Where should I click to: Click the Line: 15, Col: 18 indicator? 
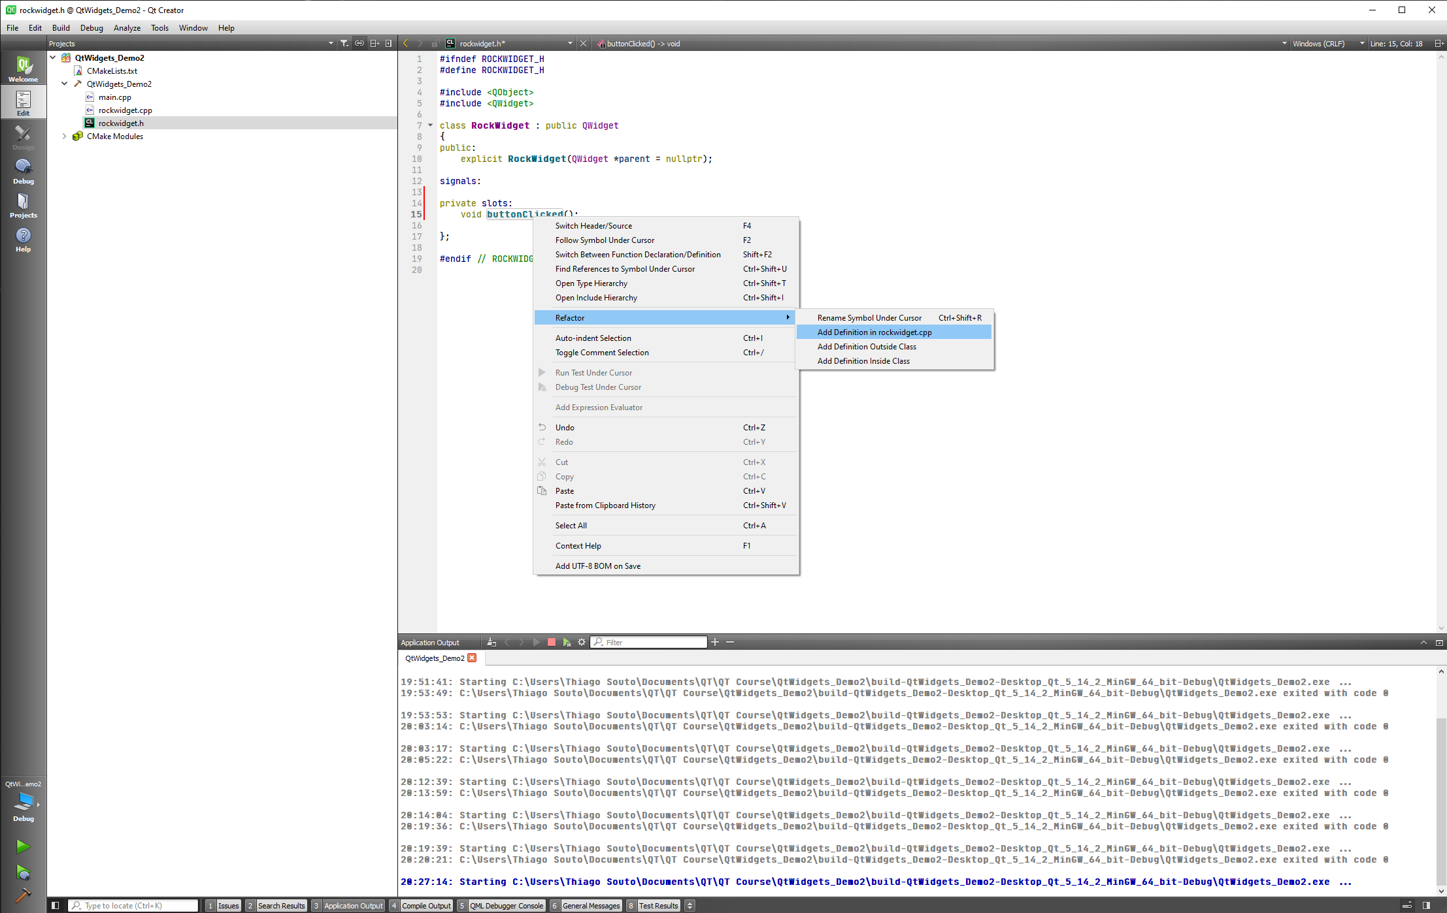coord(1396,44)
